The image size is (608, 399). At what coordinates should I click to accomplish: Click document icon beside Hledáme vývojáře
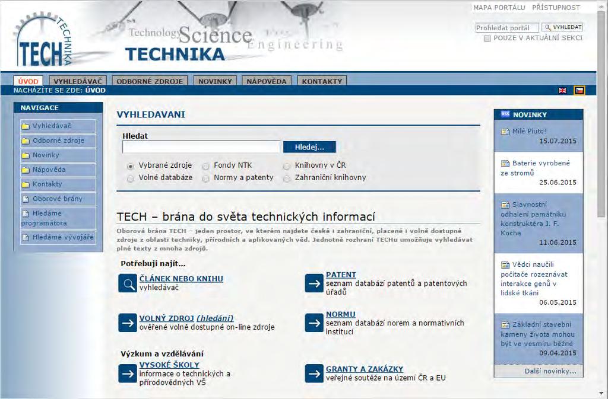tap(26, 237)
